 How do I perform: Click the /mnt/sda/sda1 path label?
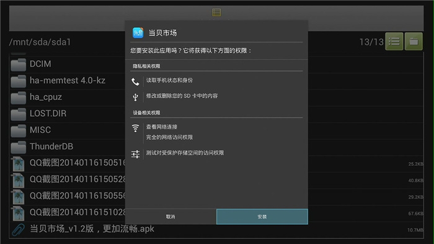click(40, 42)
